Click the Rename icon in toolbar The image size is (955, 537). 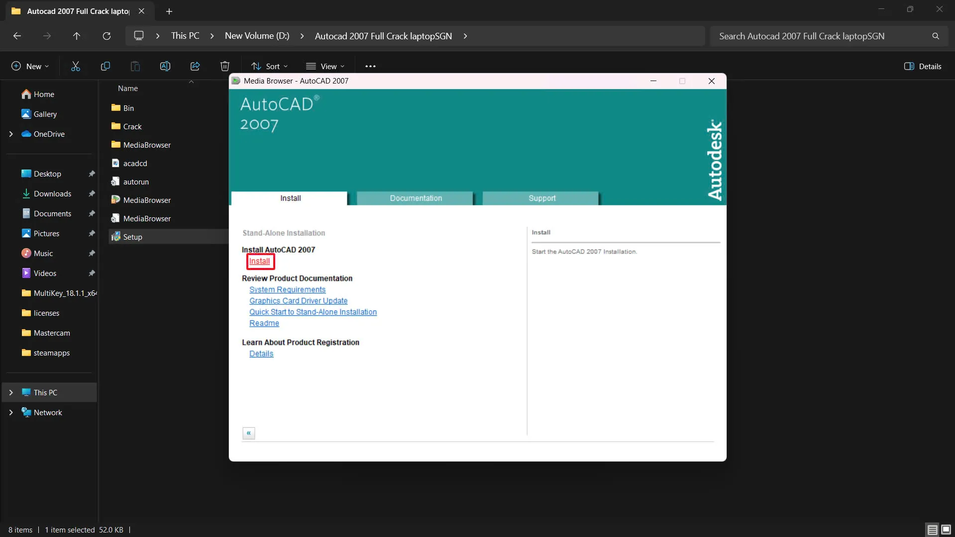click(165, 66)
